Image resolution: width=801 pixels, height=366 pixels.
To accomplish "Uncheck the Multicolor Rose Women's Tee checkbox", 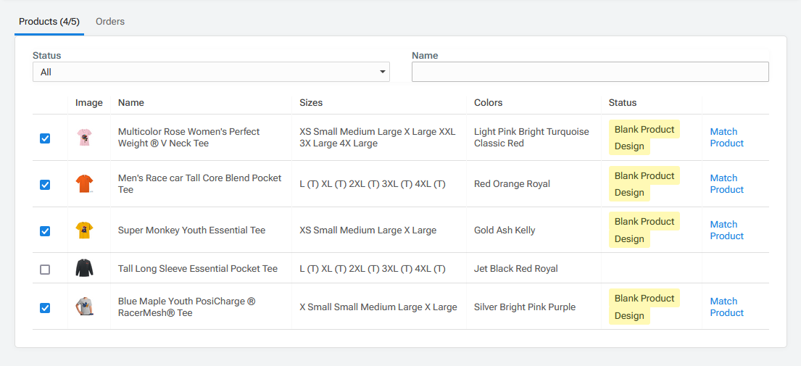I will [x=45, y=138].
